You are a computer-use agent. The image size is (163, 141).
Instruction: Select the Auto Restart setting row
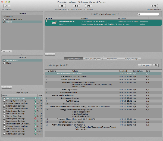(103, 92)
